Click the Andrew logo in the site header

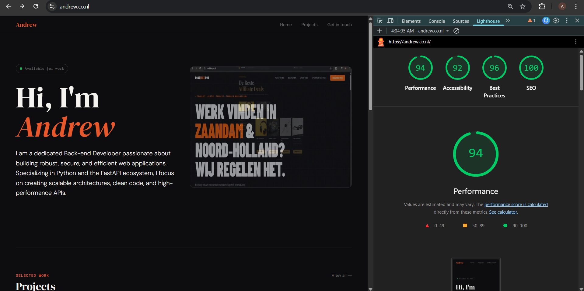26,25
